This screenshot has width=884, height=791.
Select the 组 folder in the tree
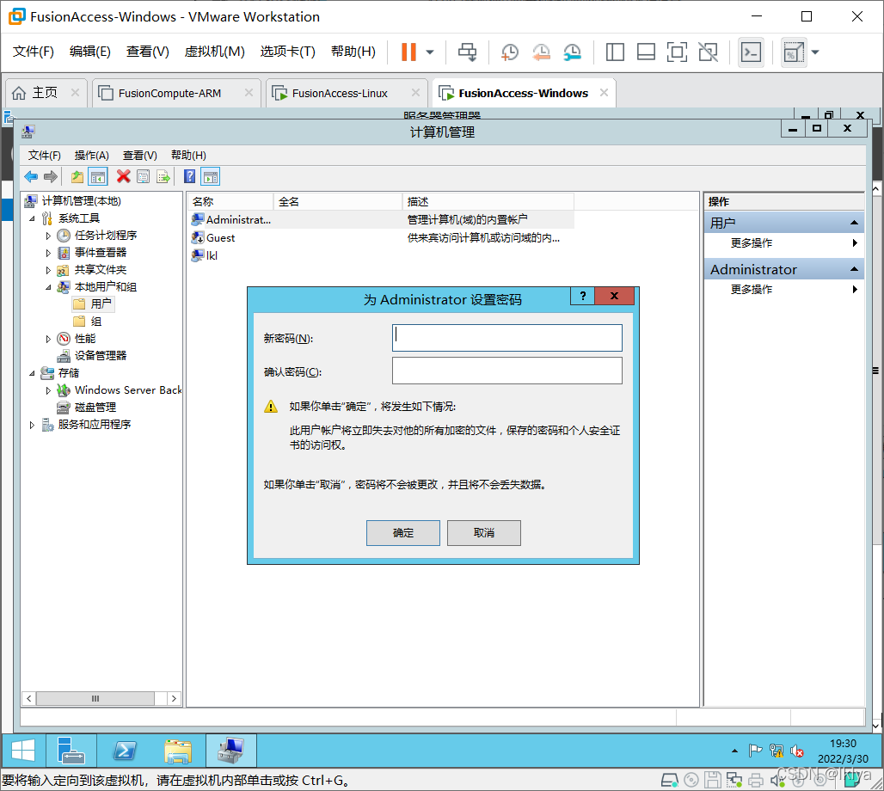(x=95, y=322)
